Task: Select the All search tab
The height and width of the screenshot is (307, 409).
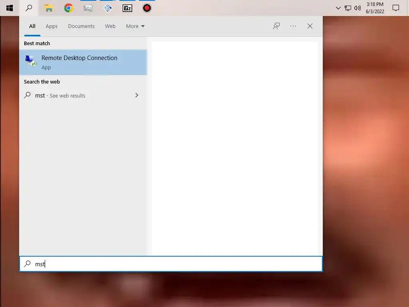Action: [32, 26]
